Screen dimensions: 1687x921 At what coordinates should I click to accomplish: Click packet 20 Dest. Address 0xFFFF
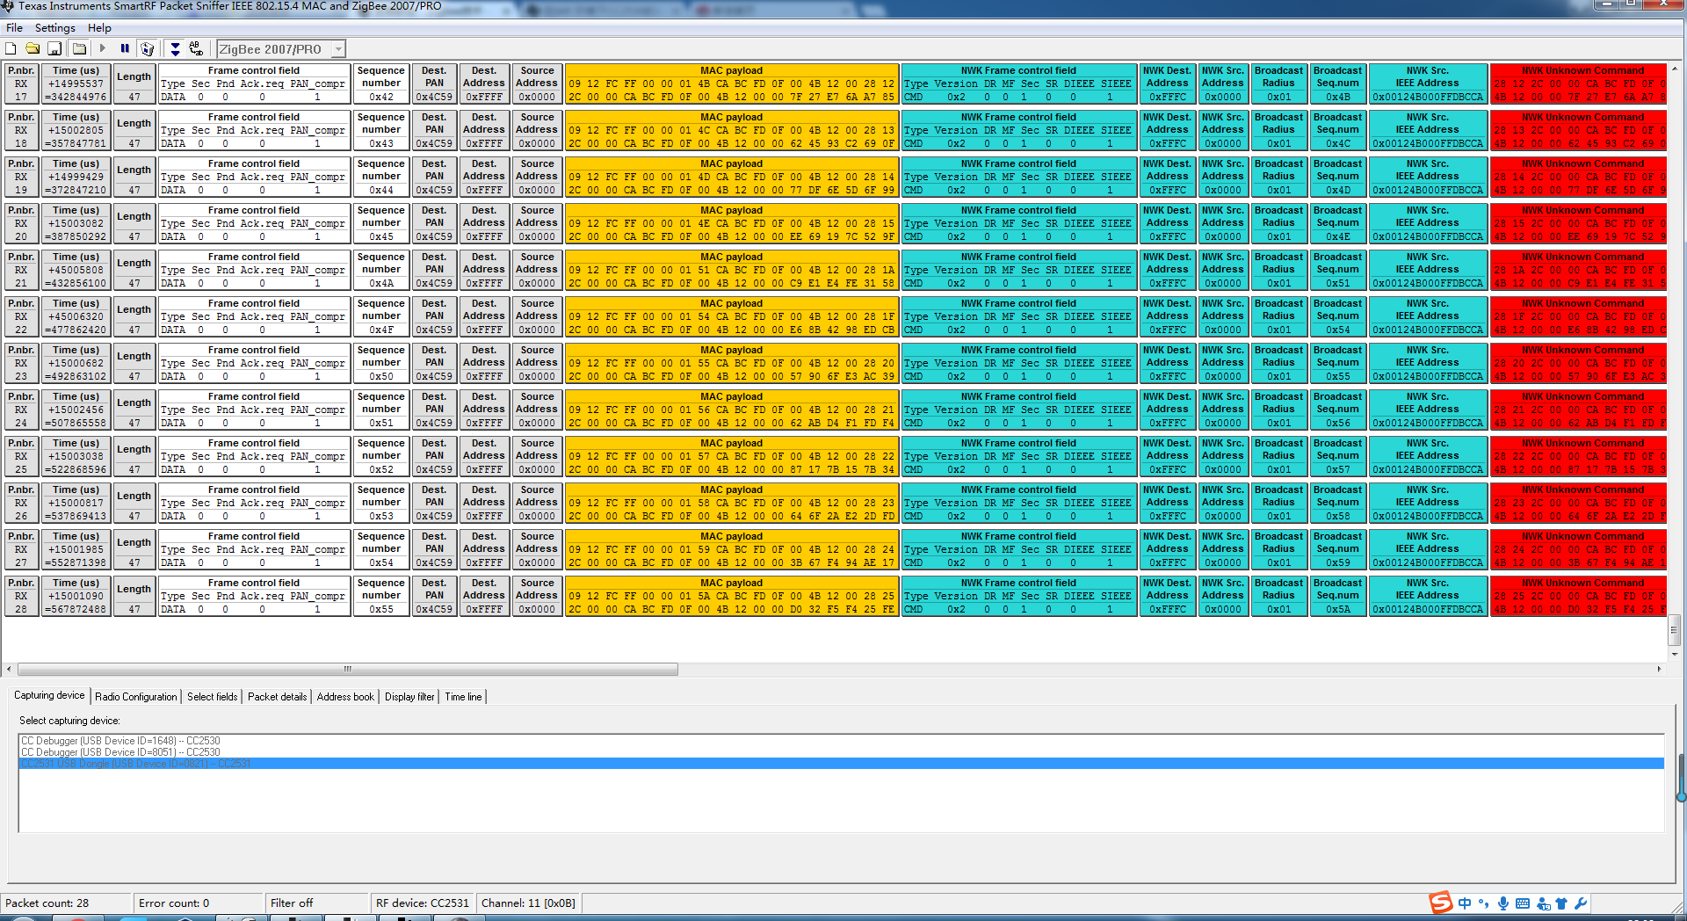tap(484, 223)
